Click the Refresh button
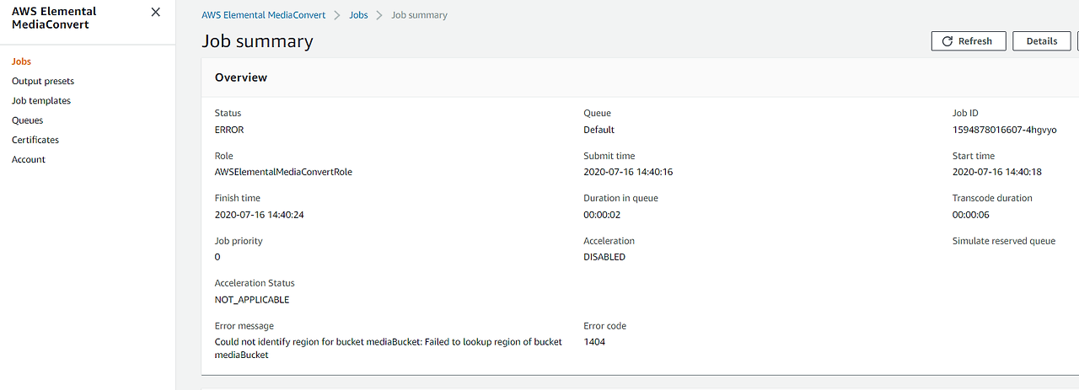Image resolution: width=1079 pixels, height=390 pixels. [x=968, y=41]
